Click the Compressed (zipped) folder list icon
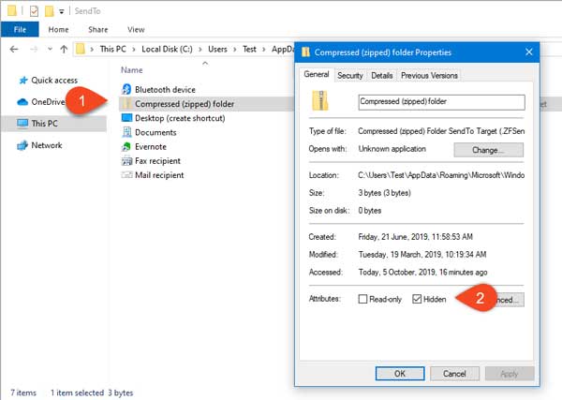The image size is (562, 400). (x=126, y=104)
